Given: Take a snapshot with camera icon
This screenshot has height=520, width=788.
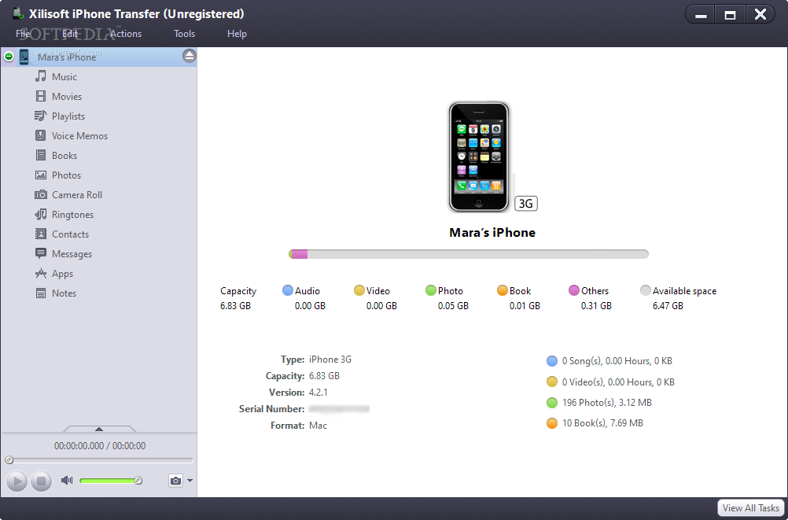Looking at the screenshot, I should (x=175, y=481).
